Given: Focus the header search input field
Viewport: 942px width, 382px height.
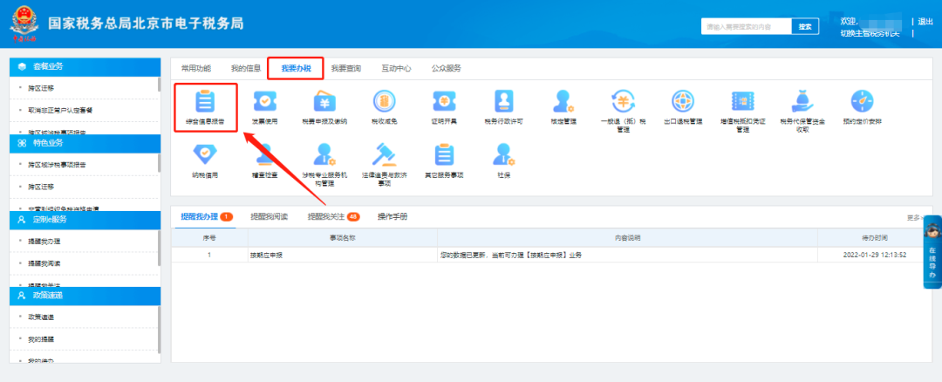Looking at the screenshot, I should pyautogui.click(x=747, y=26).
